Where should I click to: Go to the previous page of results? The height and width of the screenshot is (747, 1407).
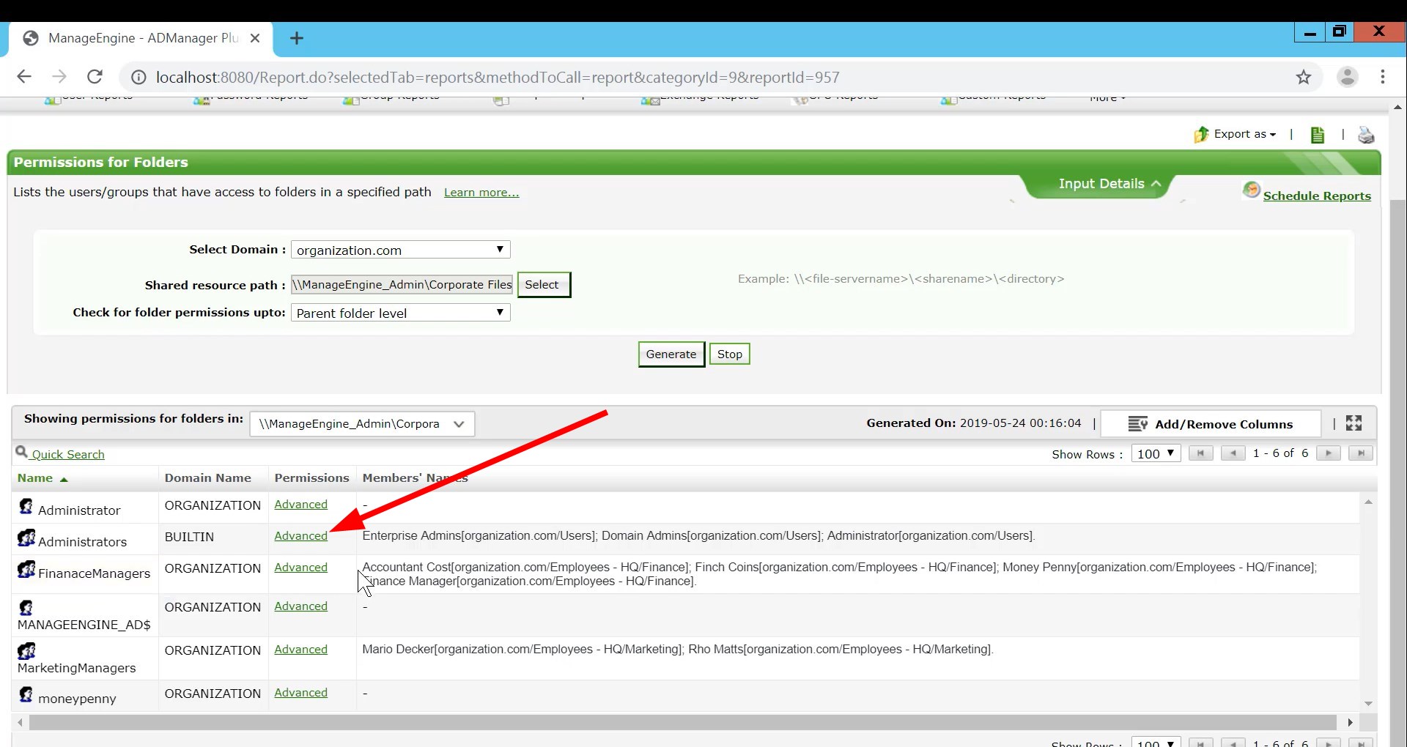coord(1233,453)
